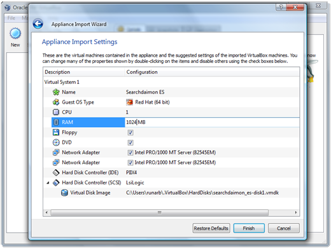Click the Guest OS Type icon
The height and width of the screenshot is (248, 331).
click(x=56, y=102)
